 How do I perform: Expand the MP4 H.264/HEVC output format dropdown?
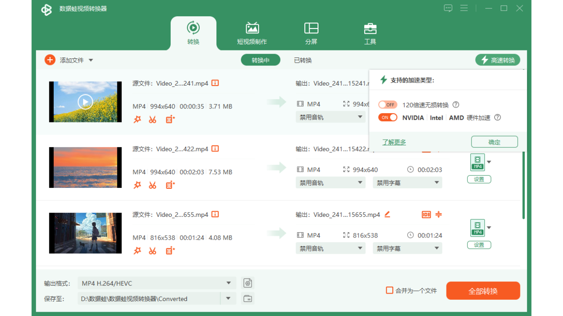[x=228, y=283]
